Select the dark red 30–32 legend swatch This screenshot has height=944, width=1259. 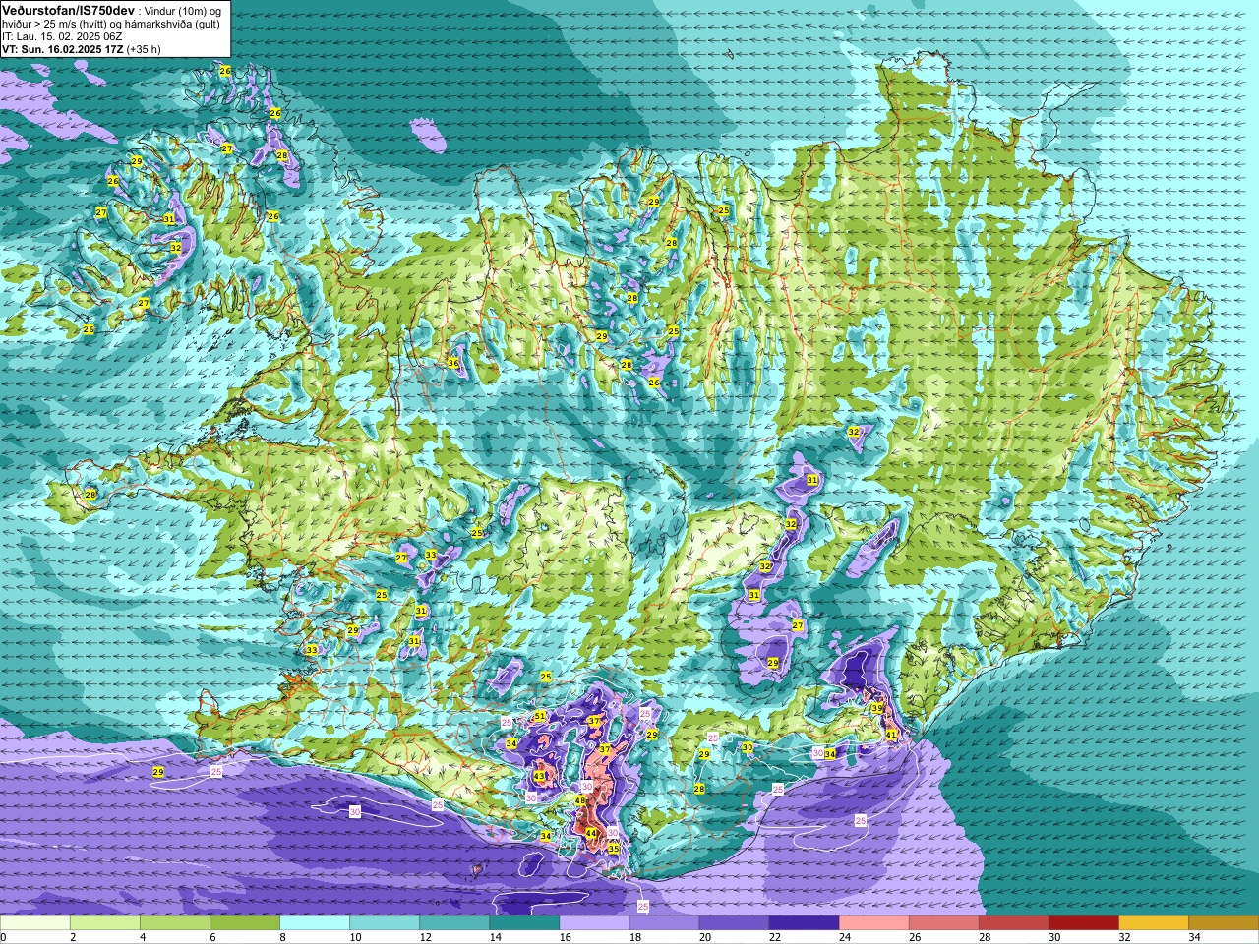pos(1083,923)
